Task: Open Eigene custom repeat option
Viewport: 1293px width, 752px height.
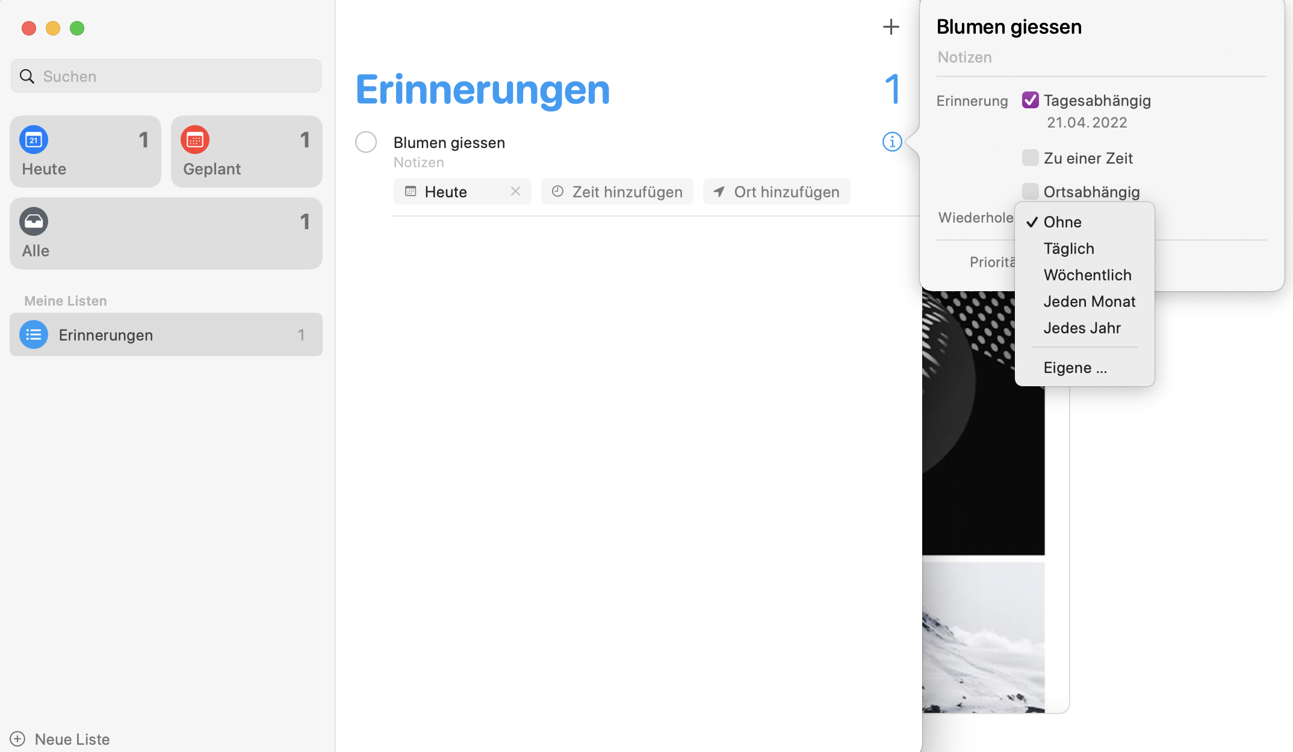Action: 1074,368
